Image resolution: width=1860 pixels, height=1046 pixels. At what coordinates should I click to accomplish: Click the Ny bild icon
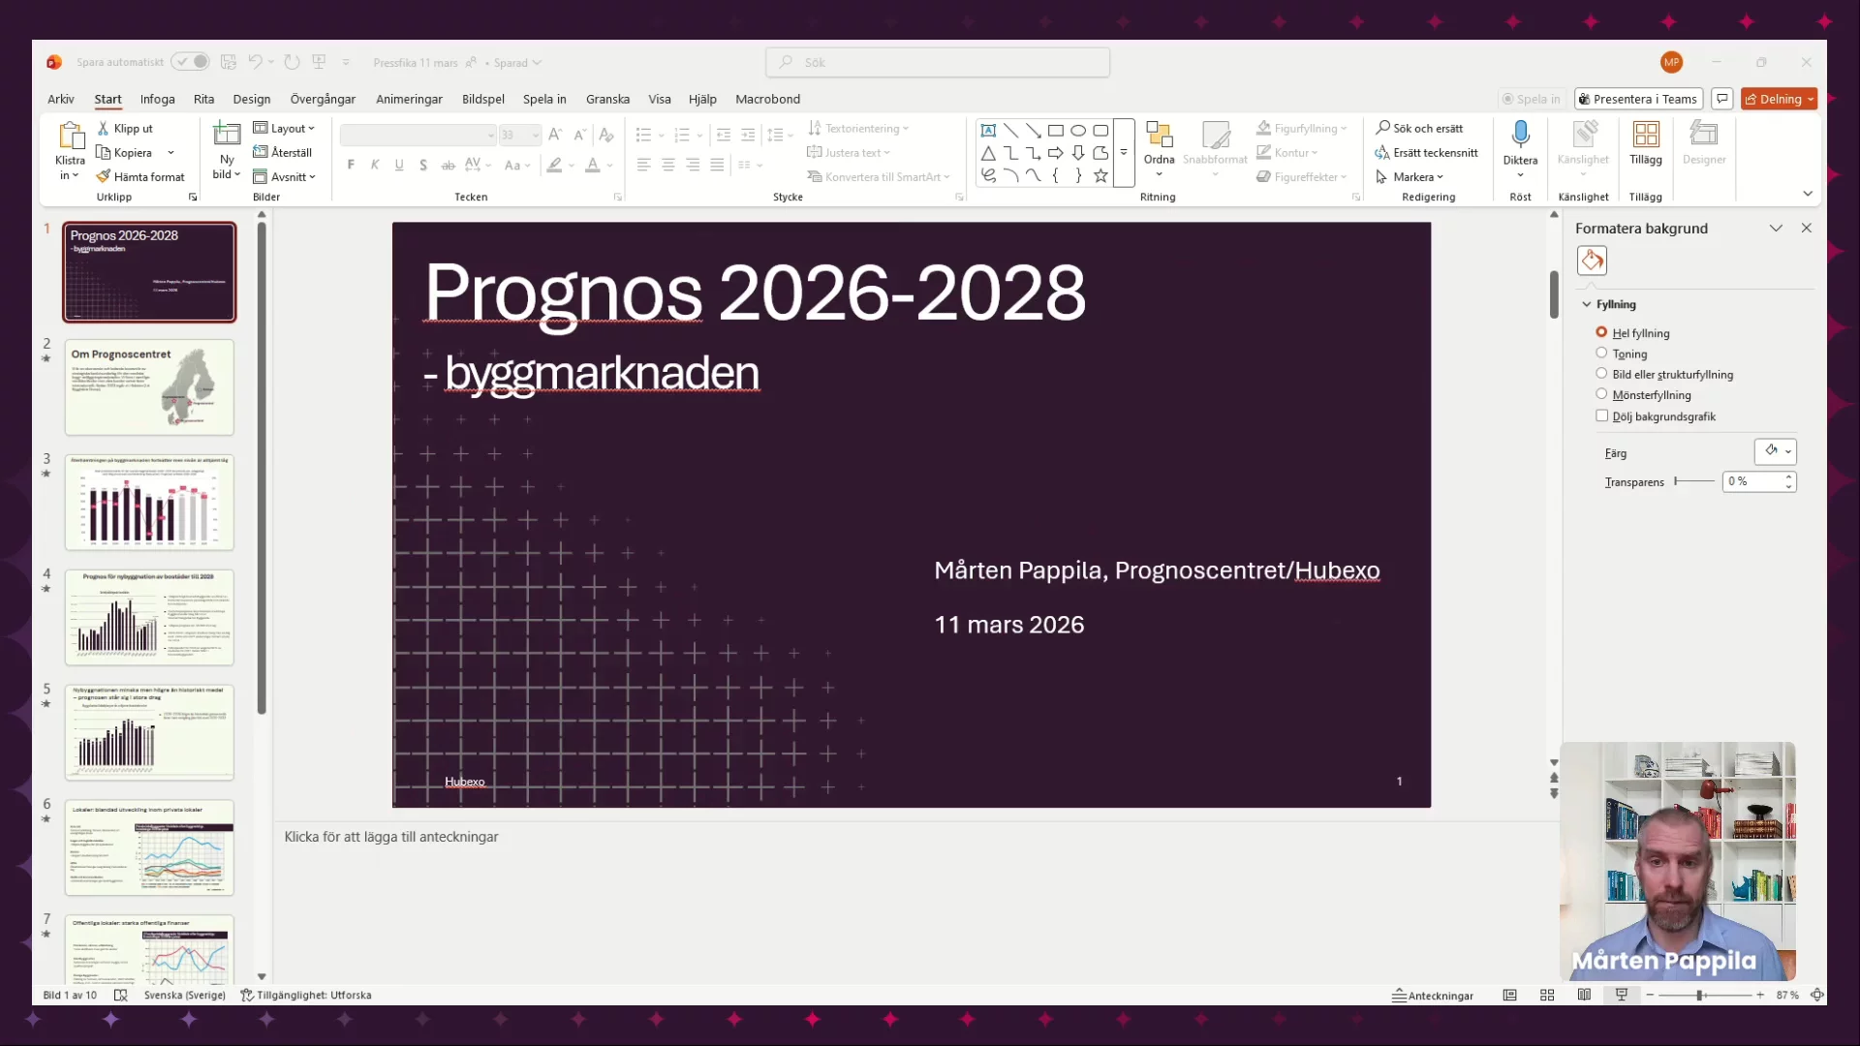[x=227, y=135]
